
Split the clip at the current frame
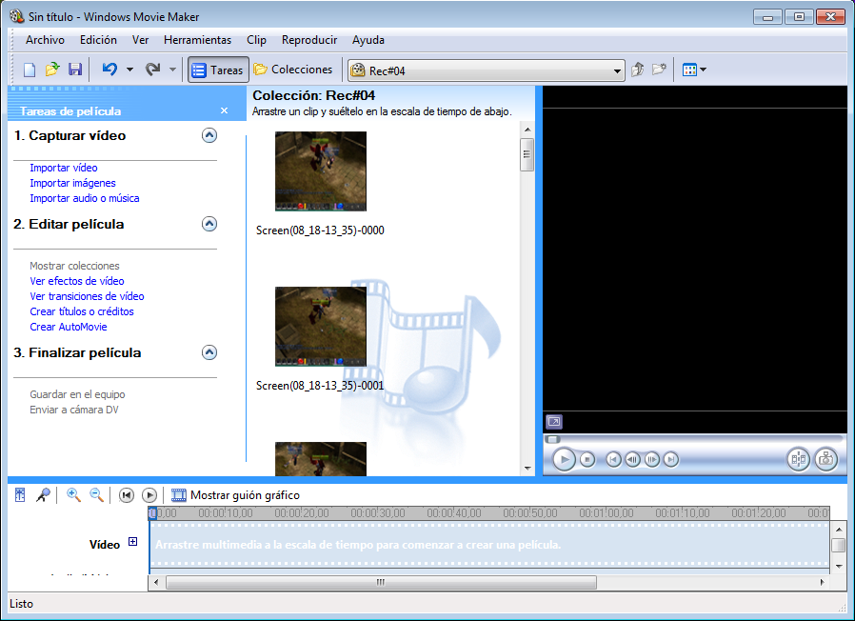coord(798,459)
